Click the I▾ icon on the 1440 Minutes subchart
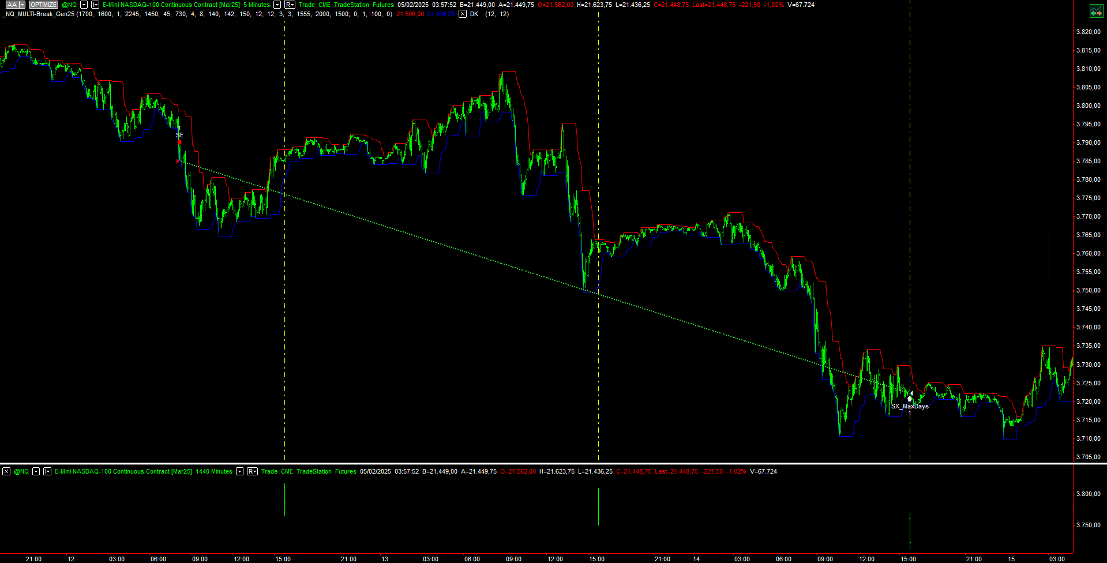This screenshot has width=1107, height=563. [47, 471]
